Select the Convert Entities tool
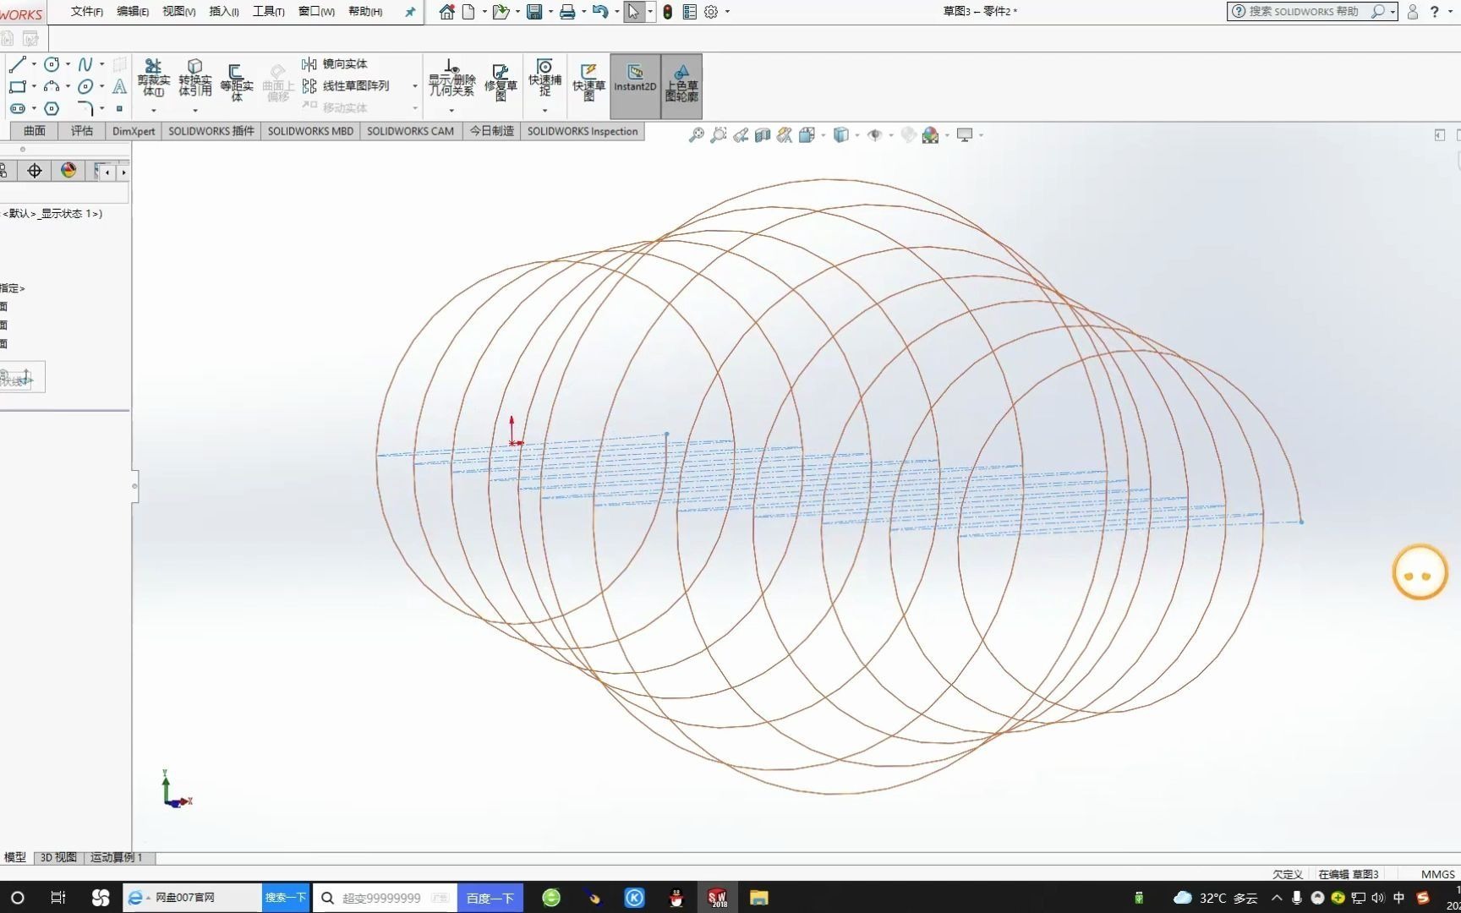The image size is (1461, 913). (x=194, y=80)
